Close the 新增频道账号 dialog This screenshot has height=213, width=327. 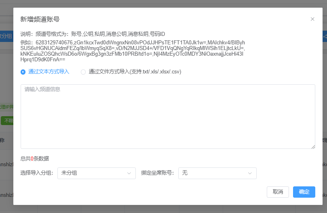tap(312, 19)
